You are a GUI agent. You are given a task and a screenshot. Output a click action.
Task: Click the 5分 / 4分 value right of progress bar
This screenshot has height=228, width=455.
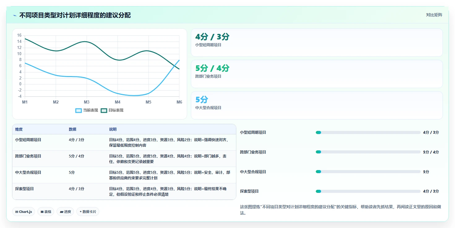pos(431,152)
